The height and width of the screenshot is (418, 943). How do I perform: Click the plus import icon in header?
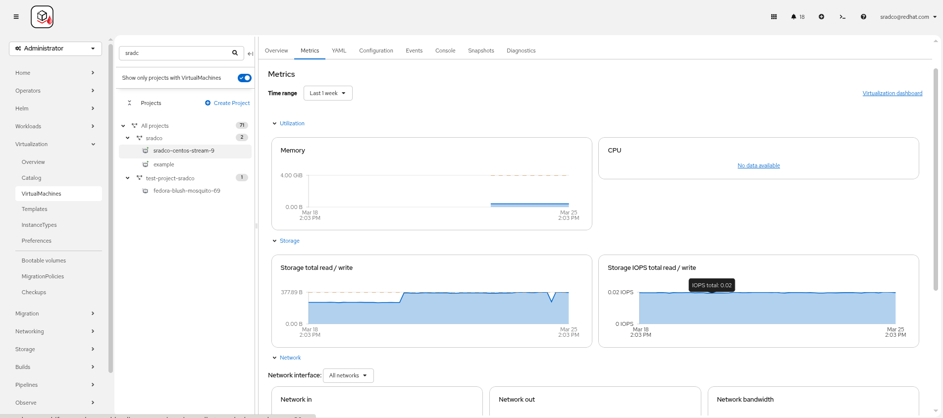821,17
